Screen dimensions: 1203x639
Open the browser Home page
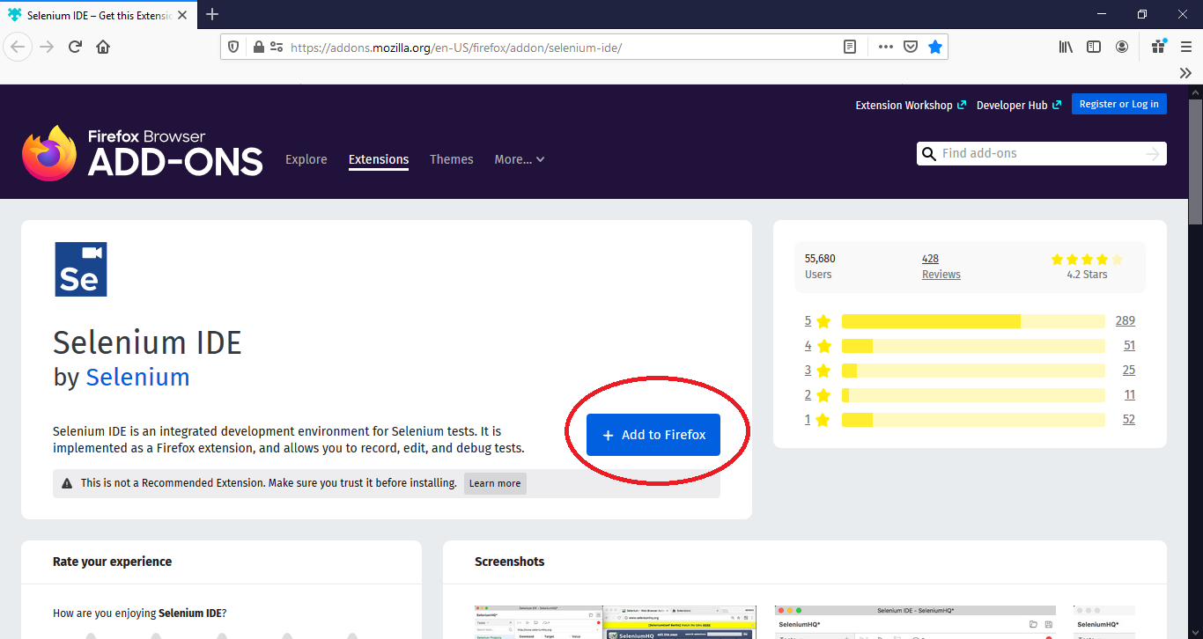tap(103, 47)
